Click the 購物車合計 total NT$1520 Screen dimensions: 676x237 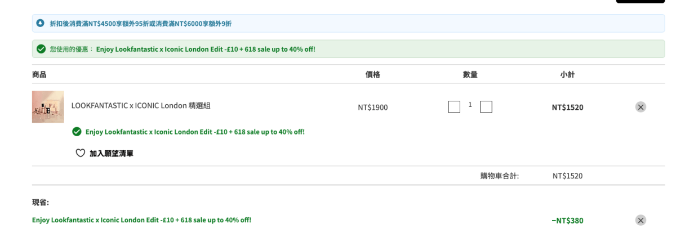pyautogui.click(x=567, y=176)
